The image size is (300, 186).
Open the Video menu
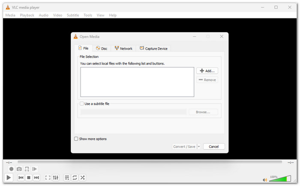tap(57, 15)
